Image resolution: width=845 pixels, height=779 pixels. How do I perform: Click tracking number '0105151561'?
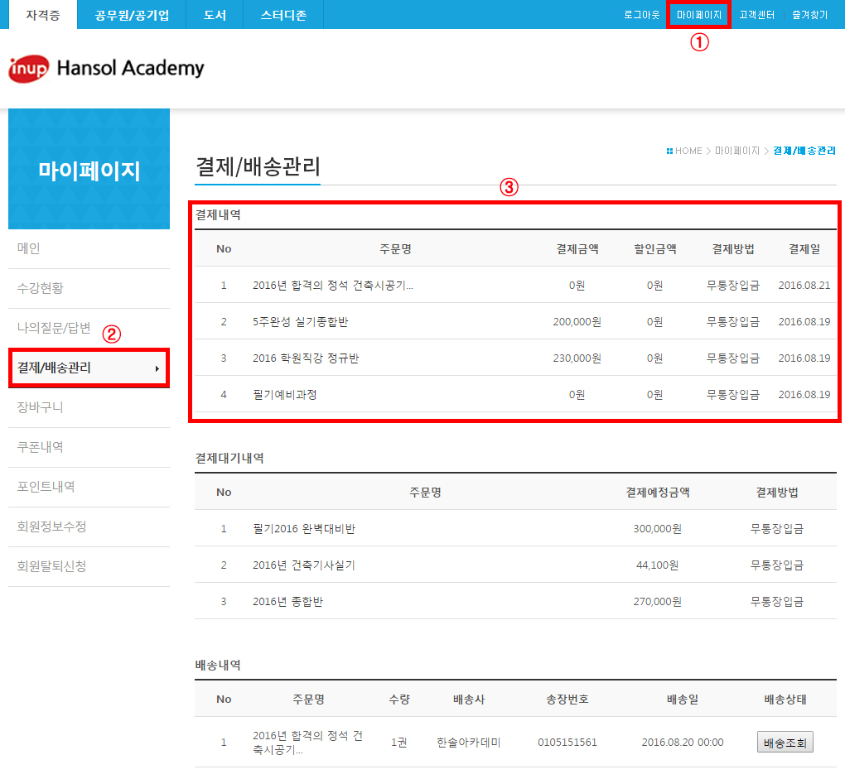click(567, 743)
